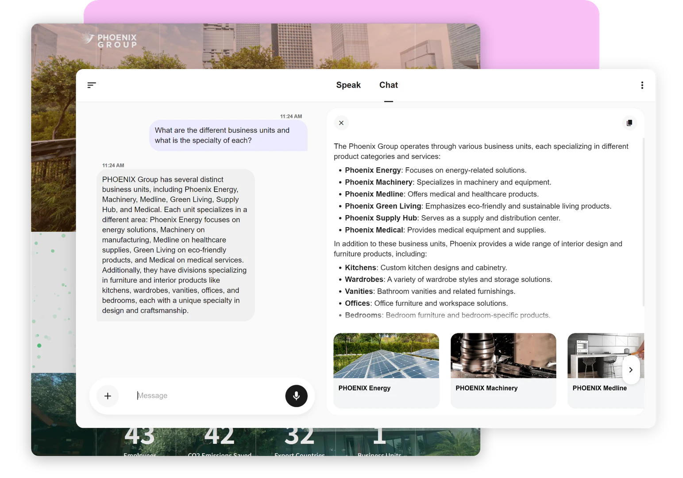Click the plus attachment button
Screen dimensions: 683x478
[108, 396]
